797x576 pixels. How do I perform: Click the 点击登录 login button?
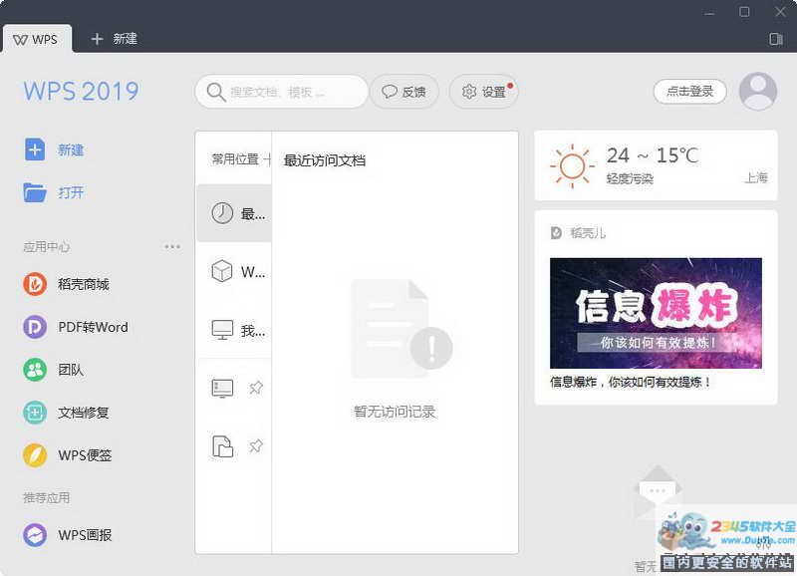[x=688, y=91]
